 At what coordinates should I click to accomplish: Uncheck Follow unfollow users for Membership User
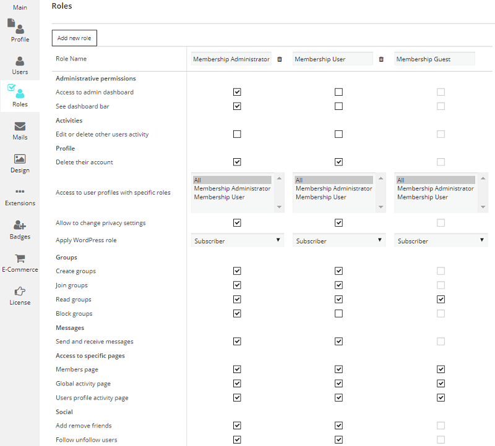(x=338, y=440)
